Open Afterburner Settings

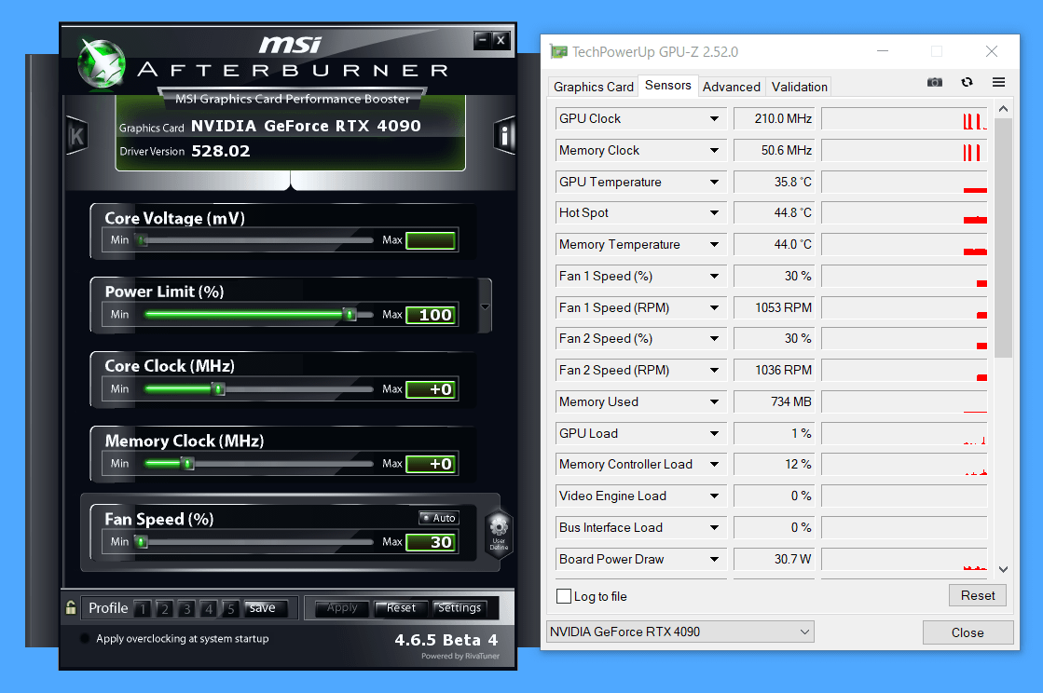[x=460, y=608]
